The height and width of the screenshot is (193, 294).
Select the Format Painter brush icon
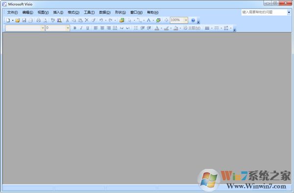tap(94, 20)
